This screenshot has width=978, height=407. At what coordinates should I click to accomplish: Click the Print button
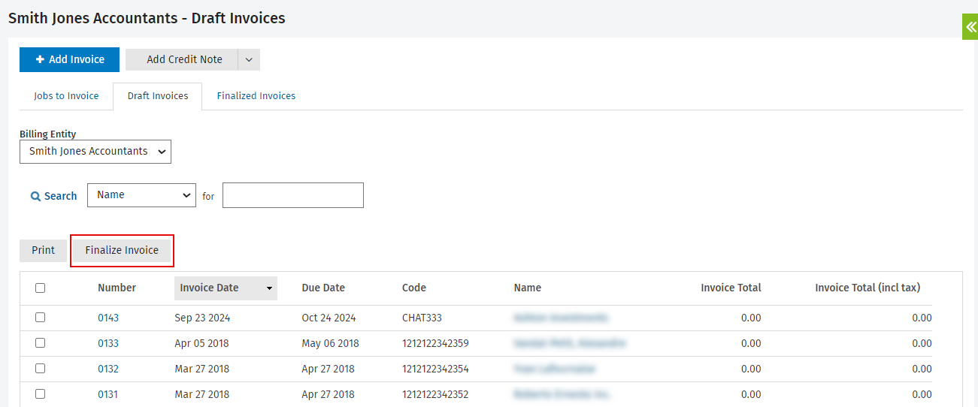point(43,250)
